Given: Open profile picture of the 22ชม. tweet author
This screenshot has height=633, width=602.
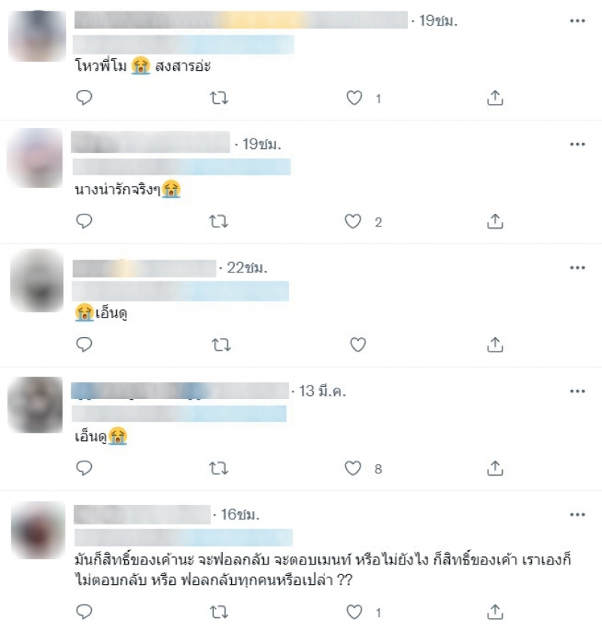Looking at the screenshot, I should click(x=37, y=281).
